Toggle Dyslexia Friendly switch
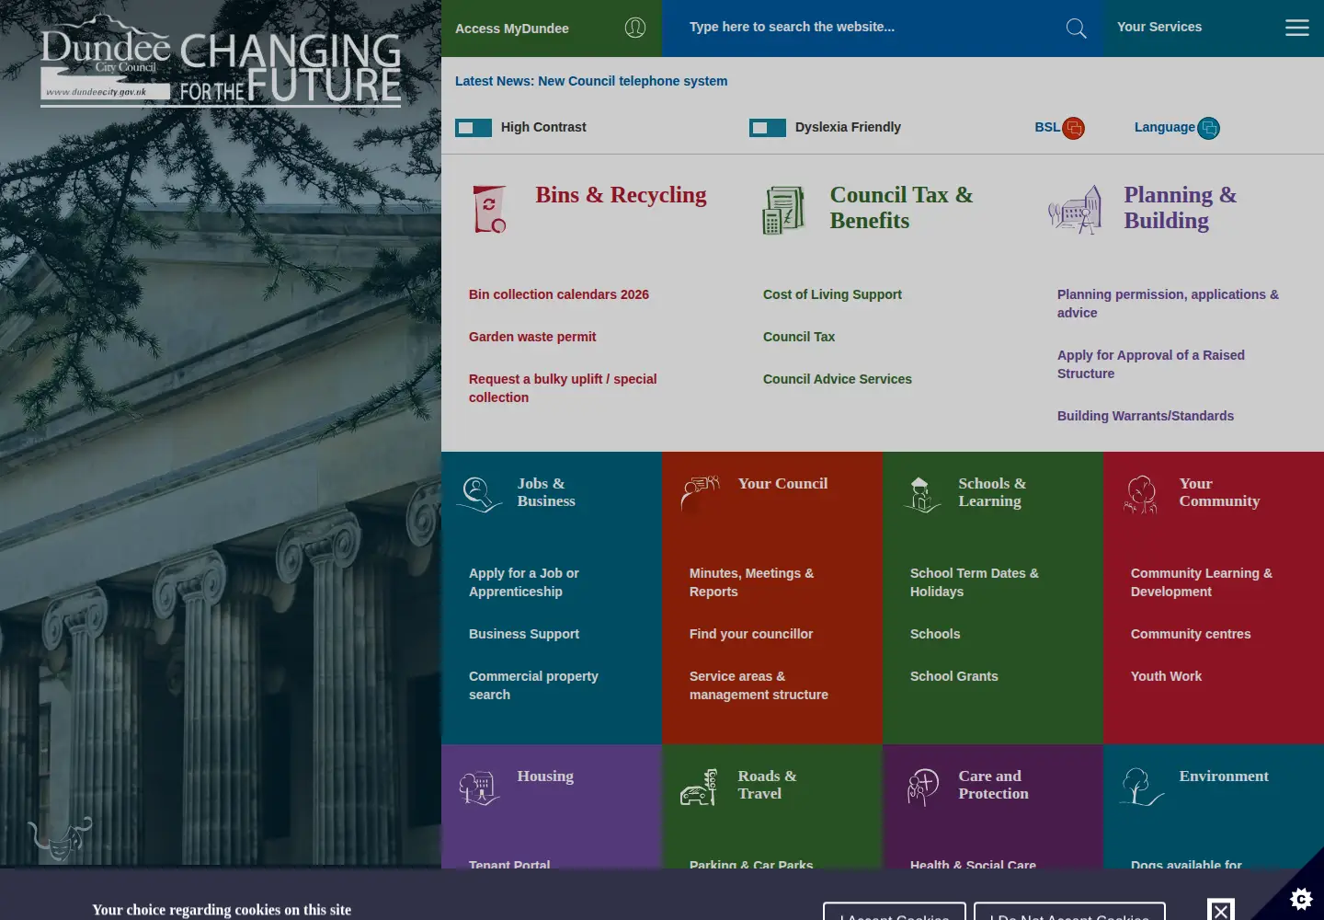 click(768, 128)
